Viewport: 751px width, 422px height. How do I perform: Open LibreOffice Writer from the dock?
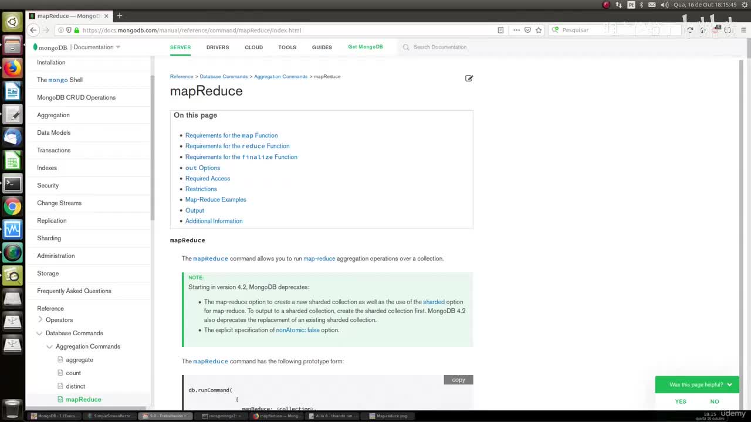(x=12, y=91)
